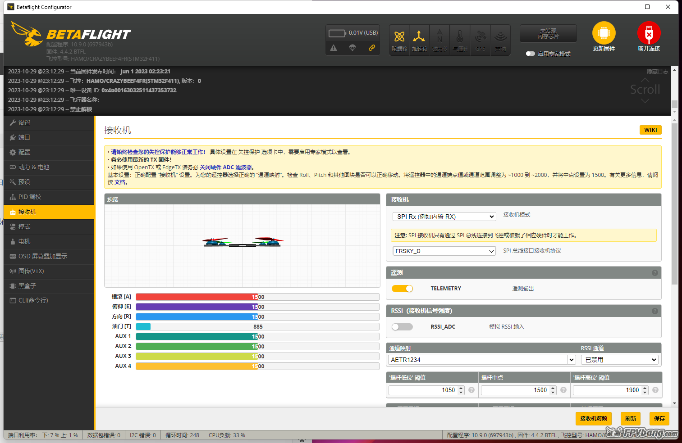
Task: Turn on the RSSI_ADC switch
Action: click(402, 327)
